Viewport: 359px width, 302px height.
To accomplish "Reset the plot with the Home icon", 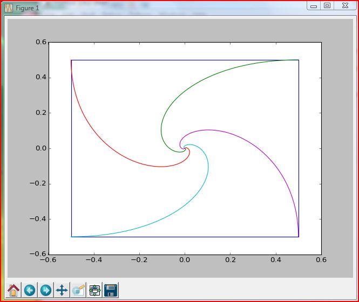I will coord(13,290).
